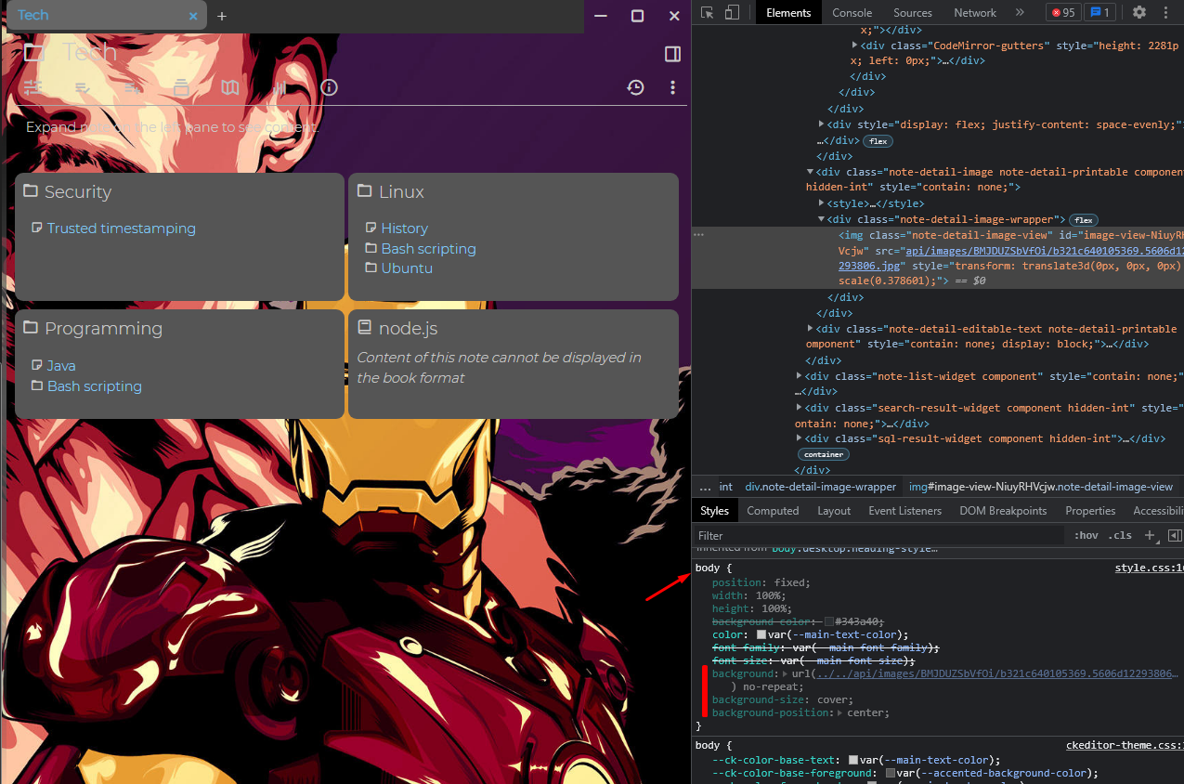Viewport: 1184px width, 784px height.
Task: Click the flex badge after space-evenly div
Action: (x=878, y=141)
